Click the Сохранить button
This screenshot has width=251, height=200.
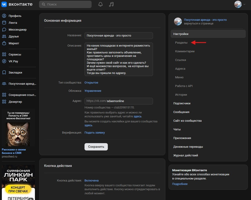(96, 147)
